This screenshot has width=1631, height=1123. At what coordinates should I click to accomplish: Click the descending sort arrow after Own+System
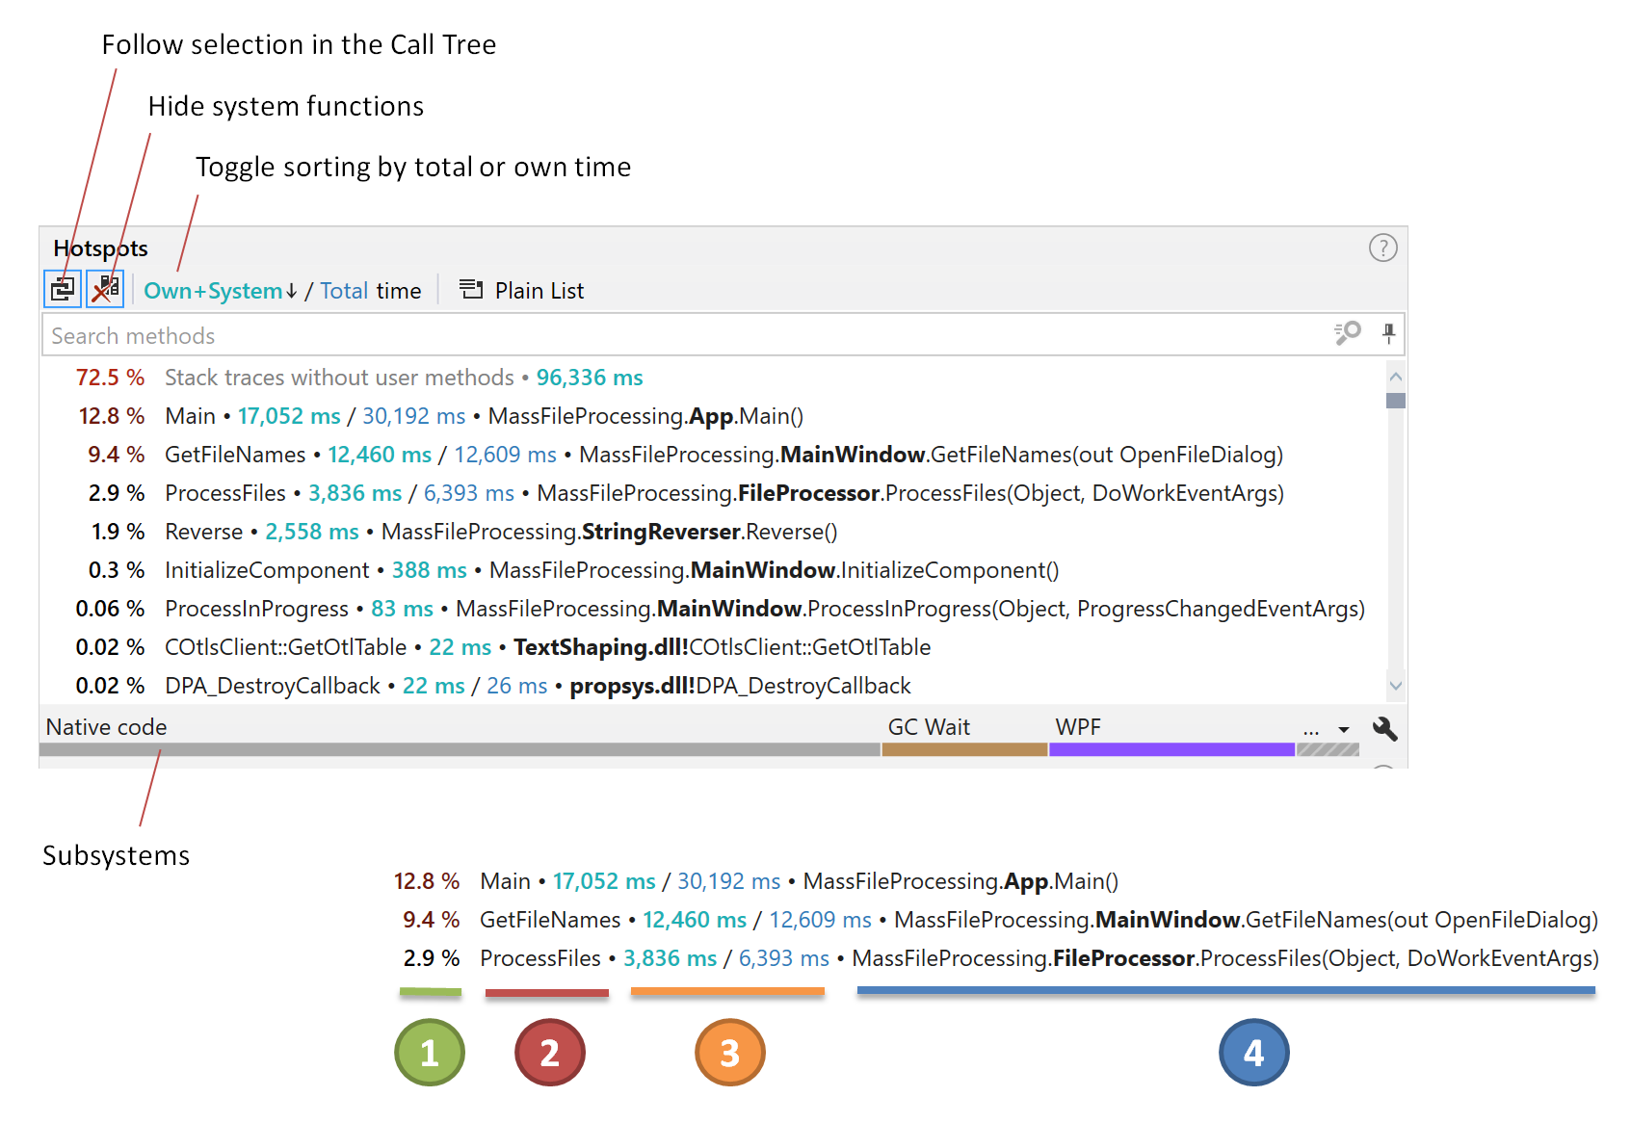292,290
